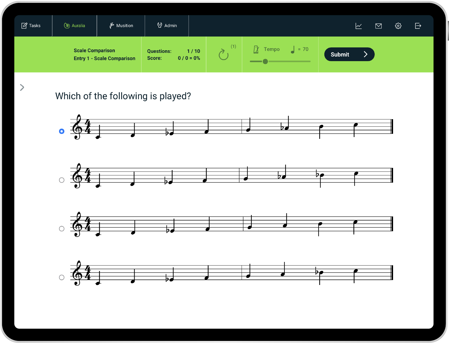Open the settings gear icon
Screen dimensions: 449x343
pos(398,26)
